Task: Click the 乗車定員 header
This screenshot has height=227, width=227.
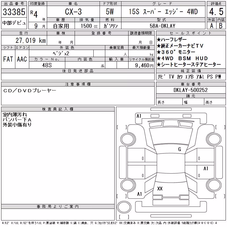Action: coord(117,48)
